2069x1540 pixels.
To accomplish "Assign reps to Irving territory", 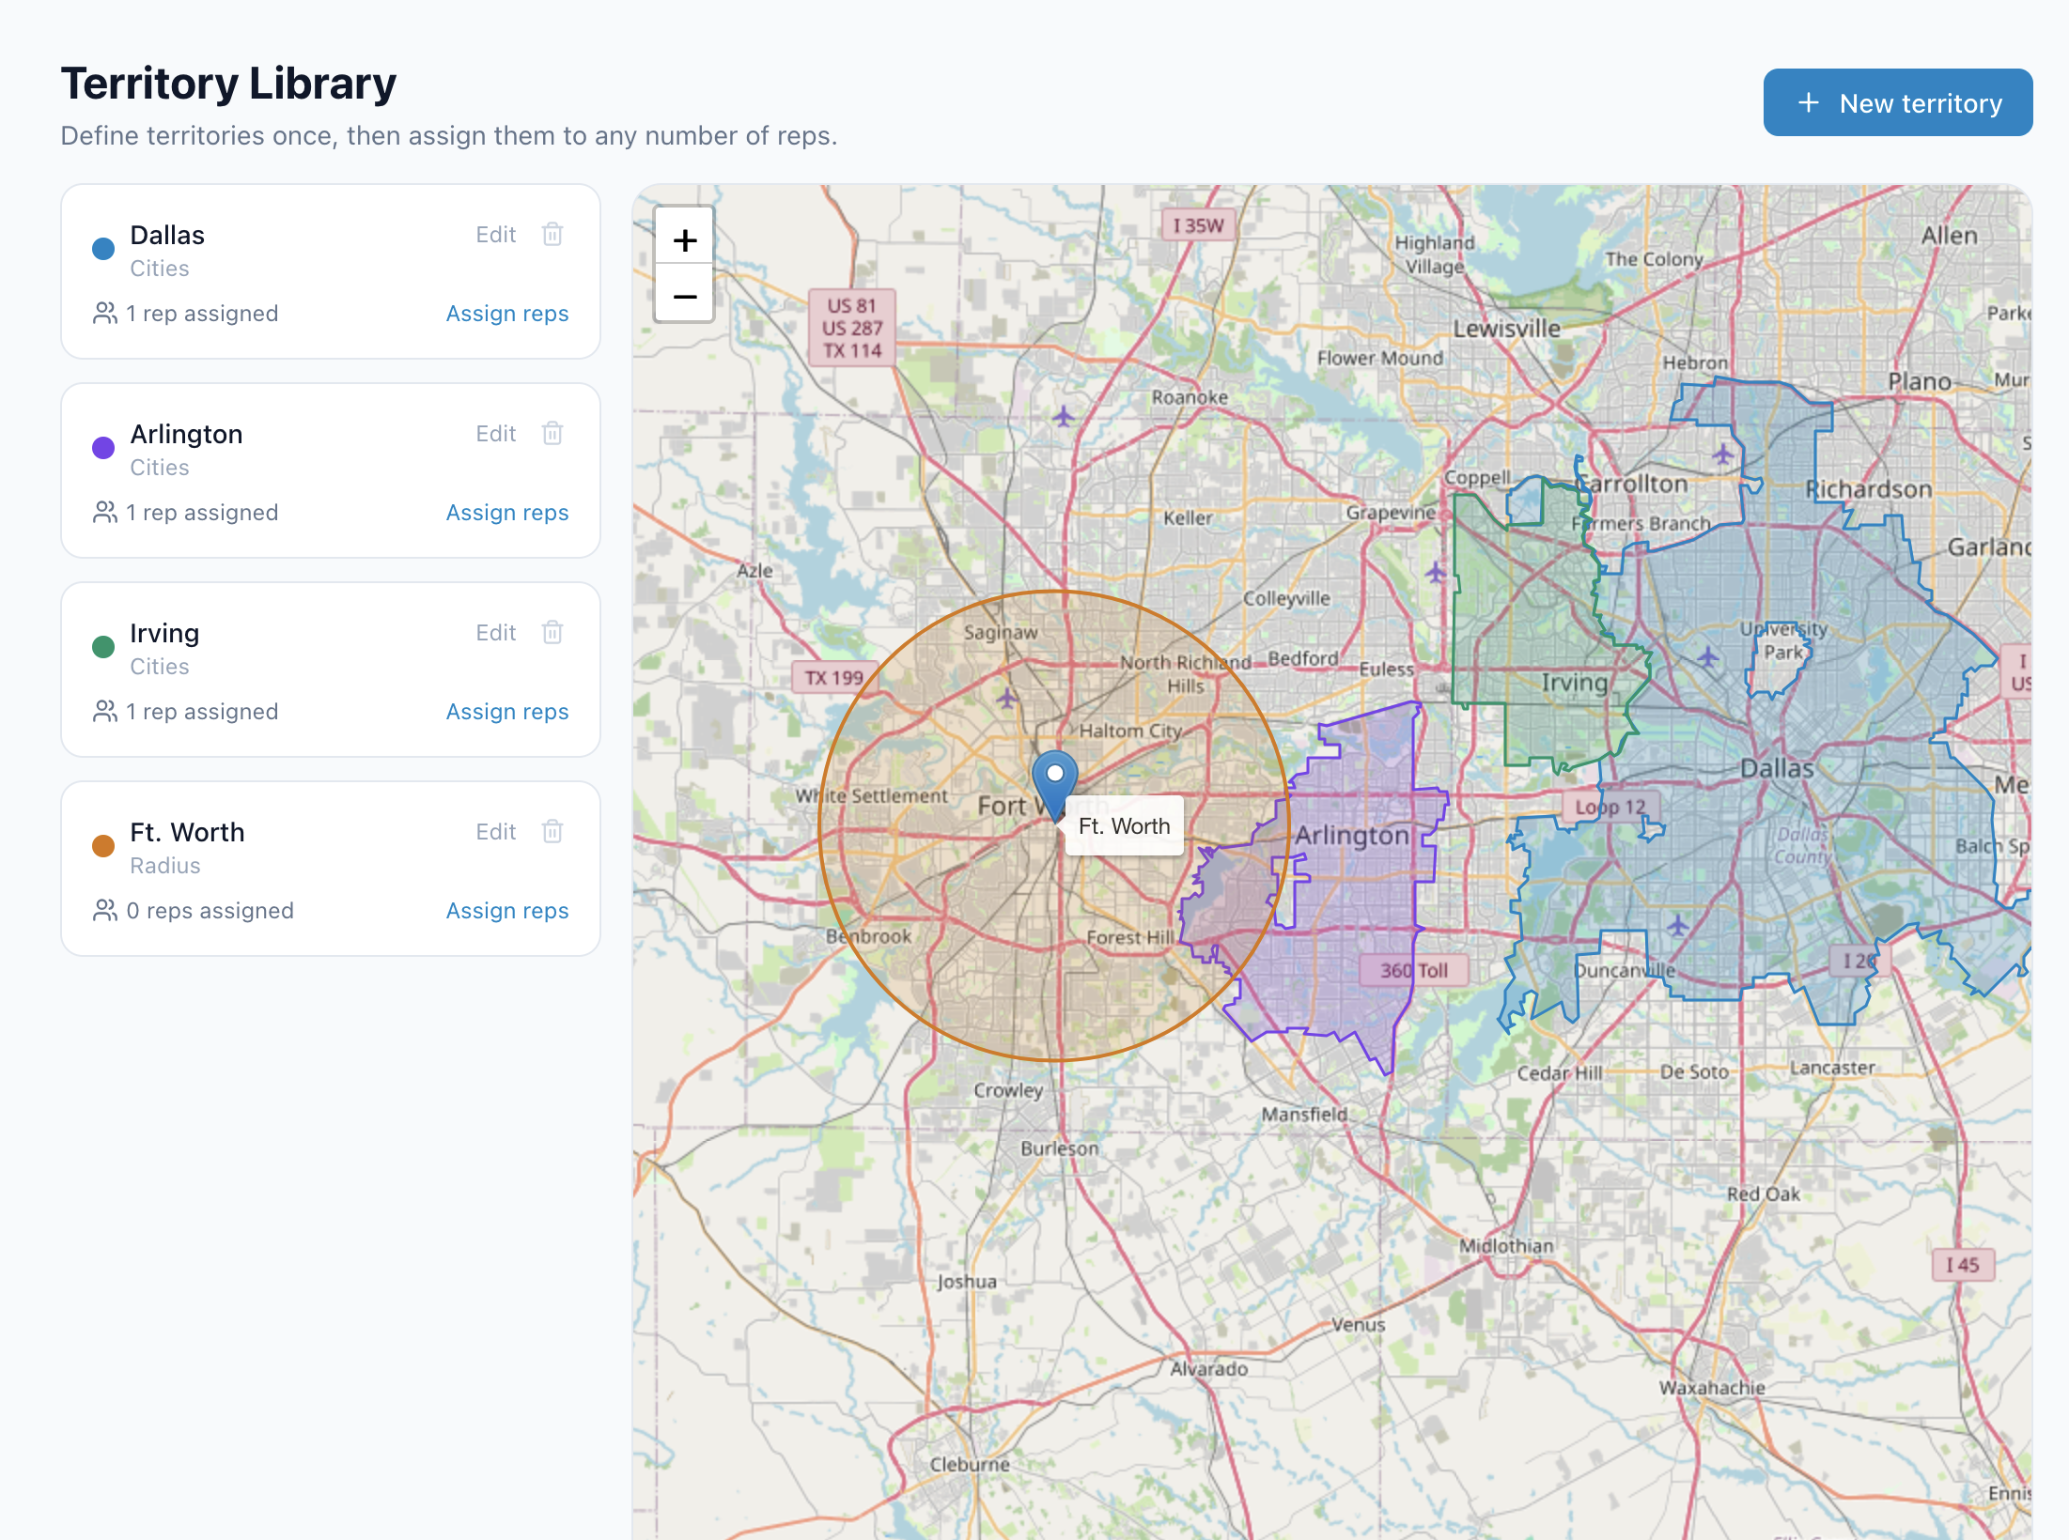I will (507, 712).
